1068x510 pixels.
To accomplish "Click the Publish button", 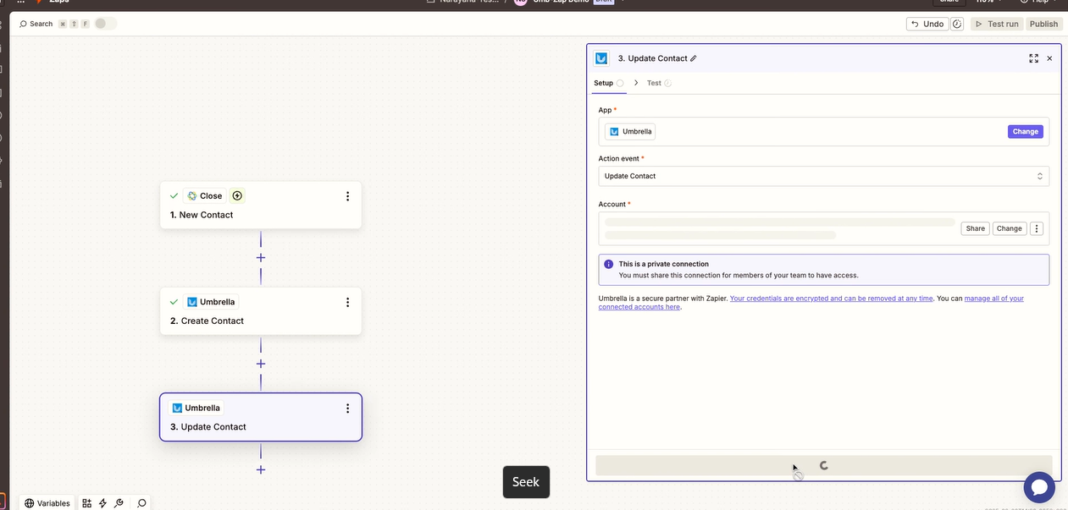I will pyautogui.click(x=1043, y=24).
